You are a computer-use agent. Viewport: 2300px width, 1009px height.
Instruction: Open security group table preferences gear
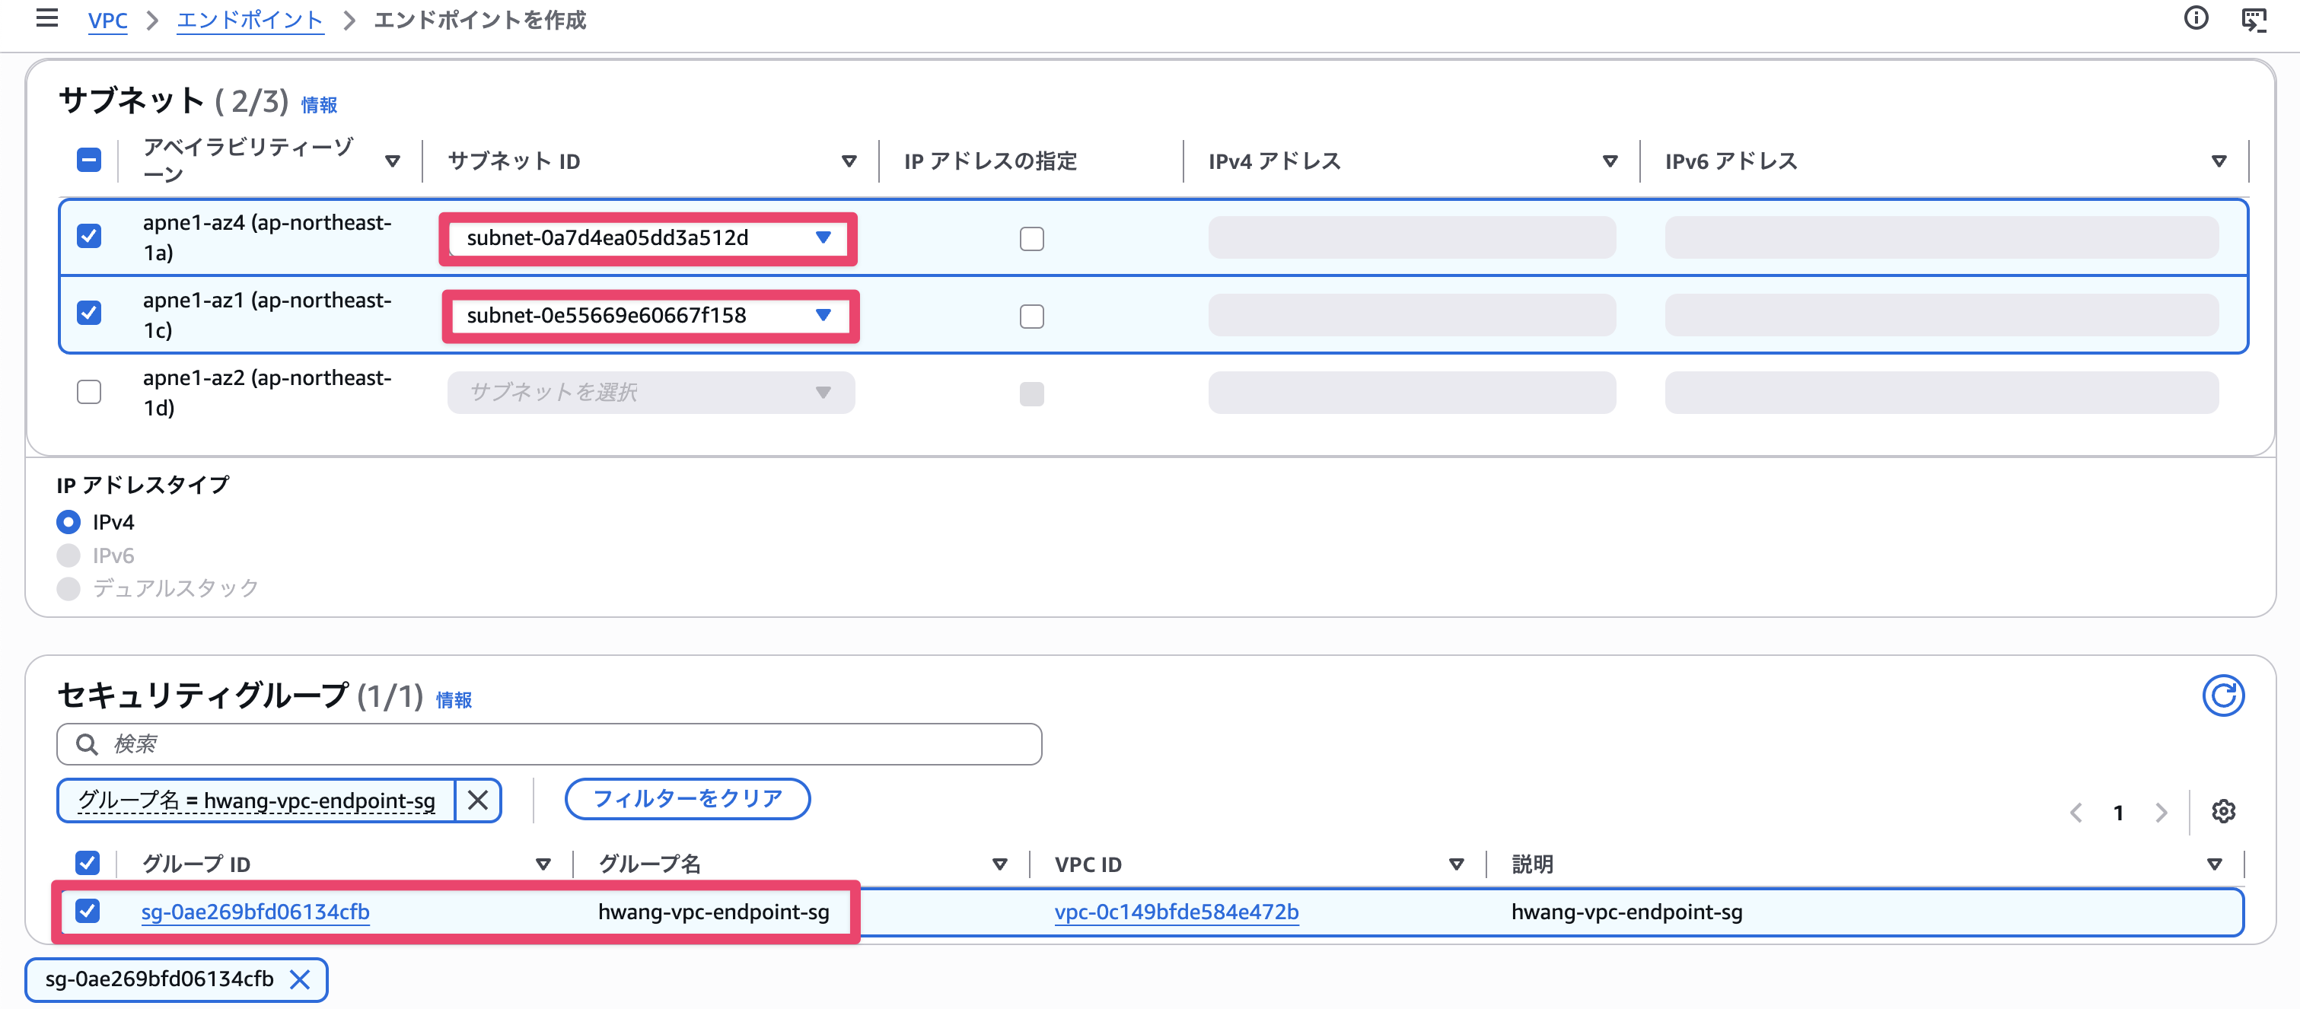(x=2223, y=812)
